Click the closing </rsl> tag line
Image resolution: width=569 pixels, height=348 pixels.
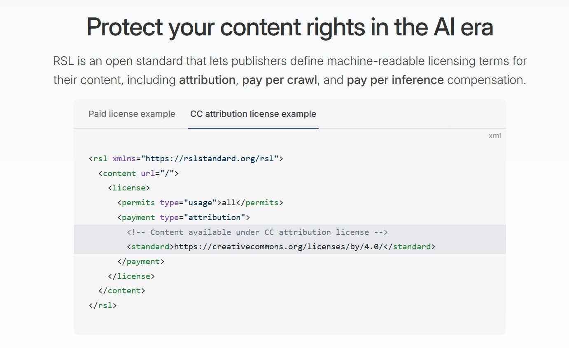103,306
